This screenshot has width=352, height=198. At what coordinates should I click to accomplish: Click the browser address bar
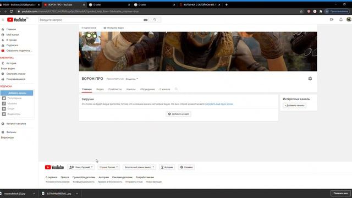click(157, 11)
